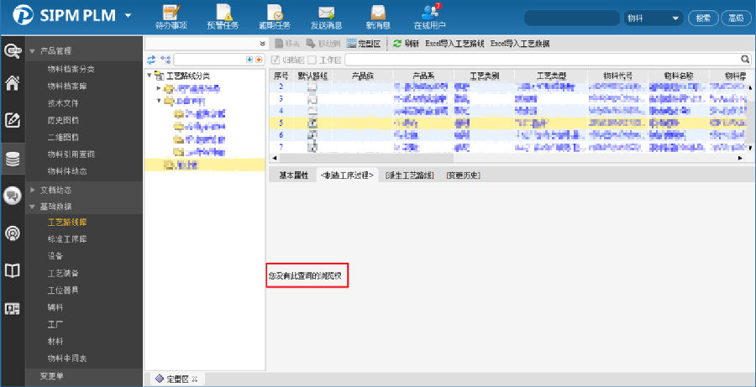756x387 pixels.
Task: Expand the 文档动态 sidebar section
Action: pyautogui.click(x=33, y=190)
